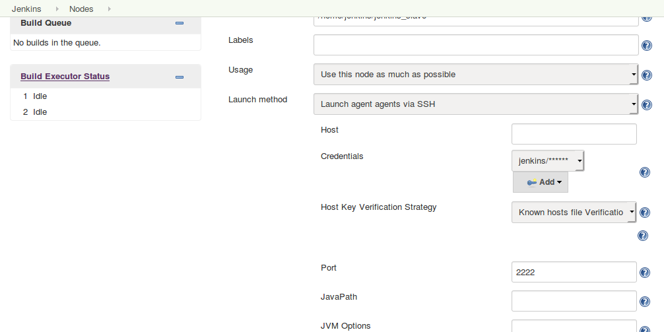
Task: Collapse the Build Queue panel
Action: [179, 23]
